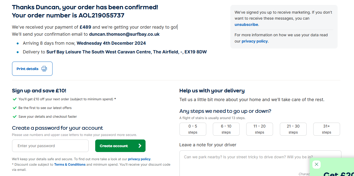Click the checkmark beside Save your details

pos(15,117)
